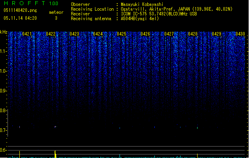The height and width of the screenshot is (158, 249).
Task: Click the tall yellow intensity bar at 0422
Action: tap(55, 154)
